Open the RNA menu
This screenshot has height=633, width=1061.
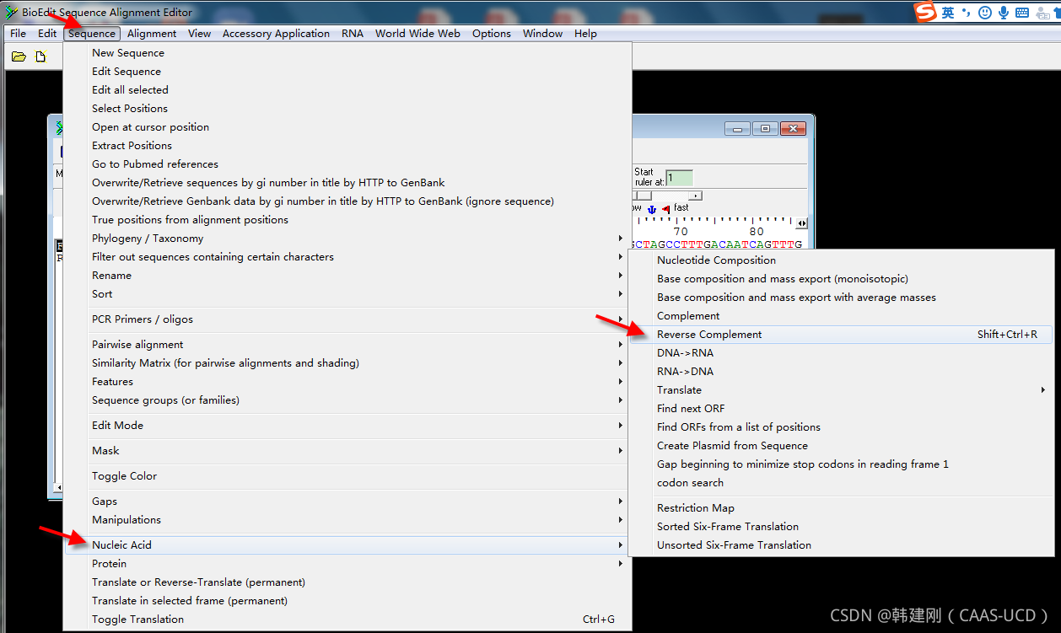tap(353, 34)
